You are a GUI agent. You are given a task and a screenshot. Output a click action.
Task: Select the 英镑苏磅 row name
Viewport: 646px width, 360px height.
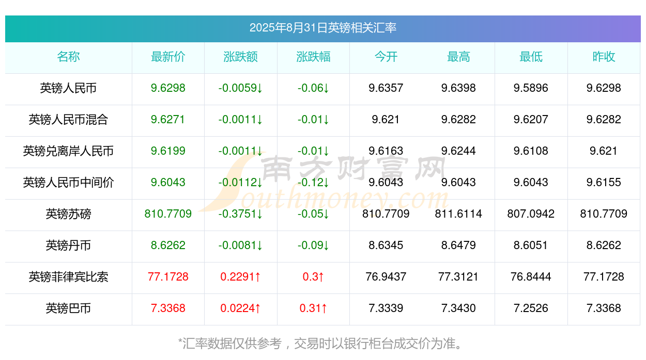(68, 214)
